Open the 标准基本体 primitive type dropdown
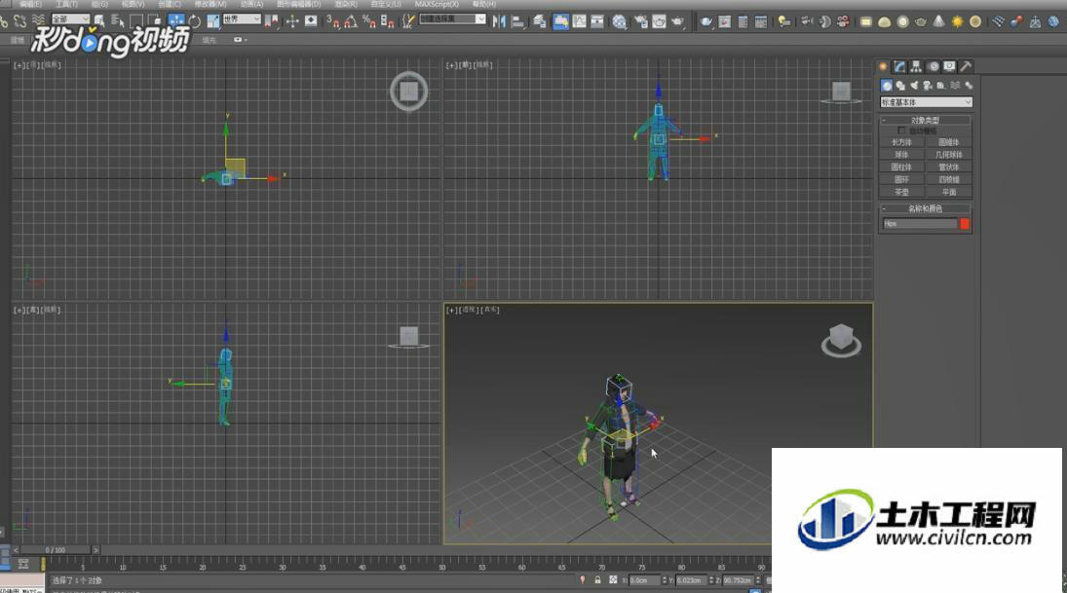This screenshot has height=593, width=1067. 926,102
